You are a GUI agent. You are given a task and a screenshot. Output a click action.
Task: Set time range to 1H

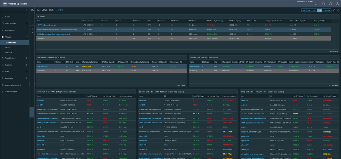pos(303,10)
